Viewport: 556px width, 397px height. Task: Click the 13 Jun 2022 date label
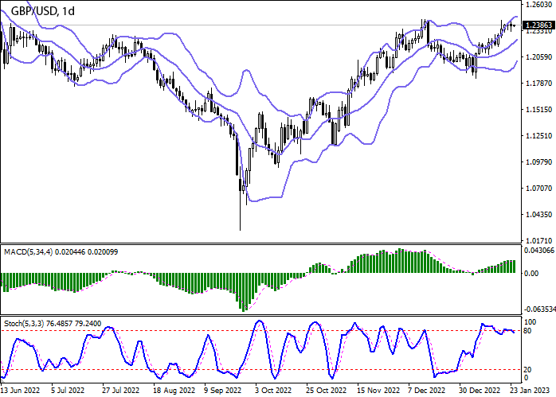[22, 391]
